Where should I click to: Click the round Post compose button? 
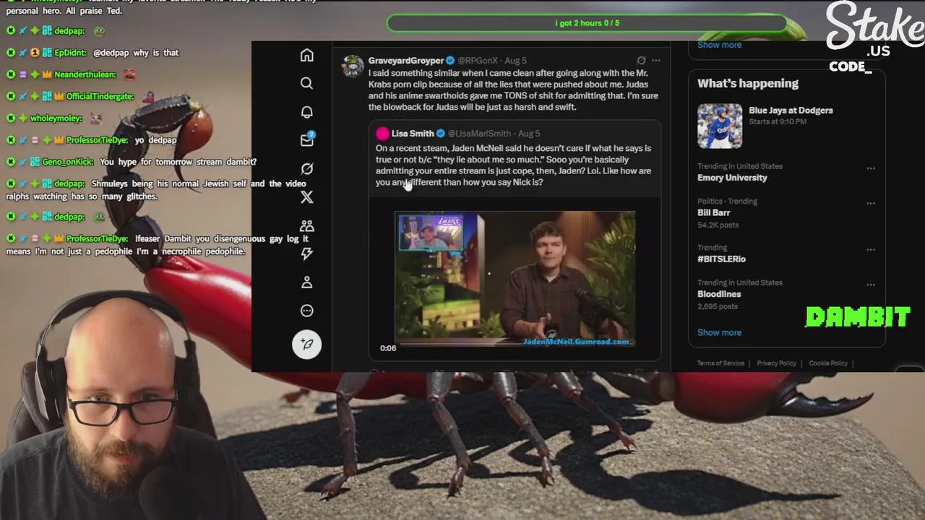307,344
